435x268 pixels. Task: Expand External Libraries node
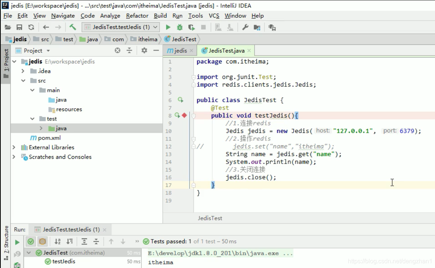point(14,147)
